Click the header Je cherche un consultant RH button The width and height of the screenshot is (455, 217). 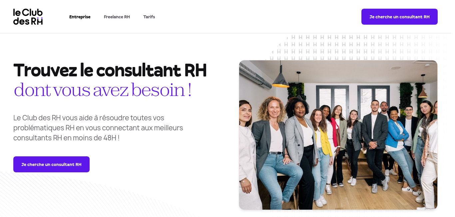399,17
